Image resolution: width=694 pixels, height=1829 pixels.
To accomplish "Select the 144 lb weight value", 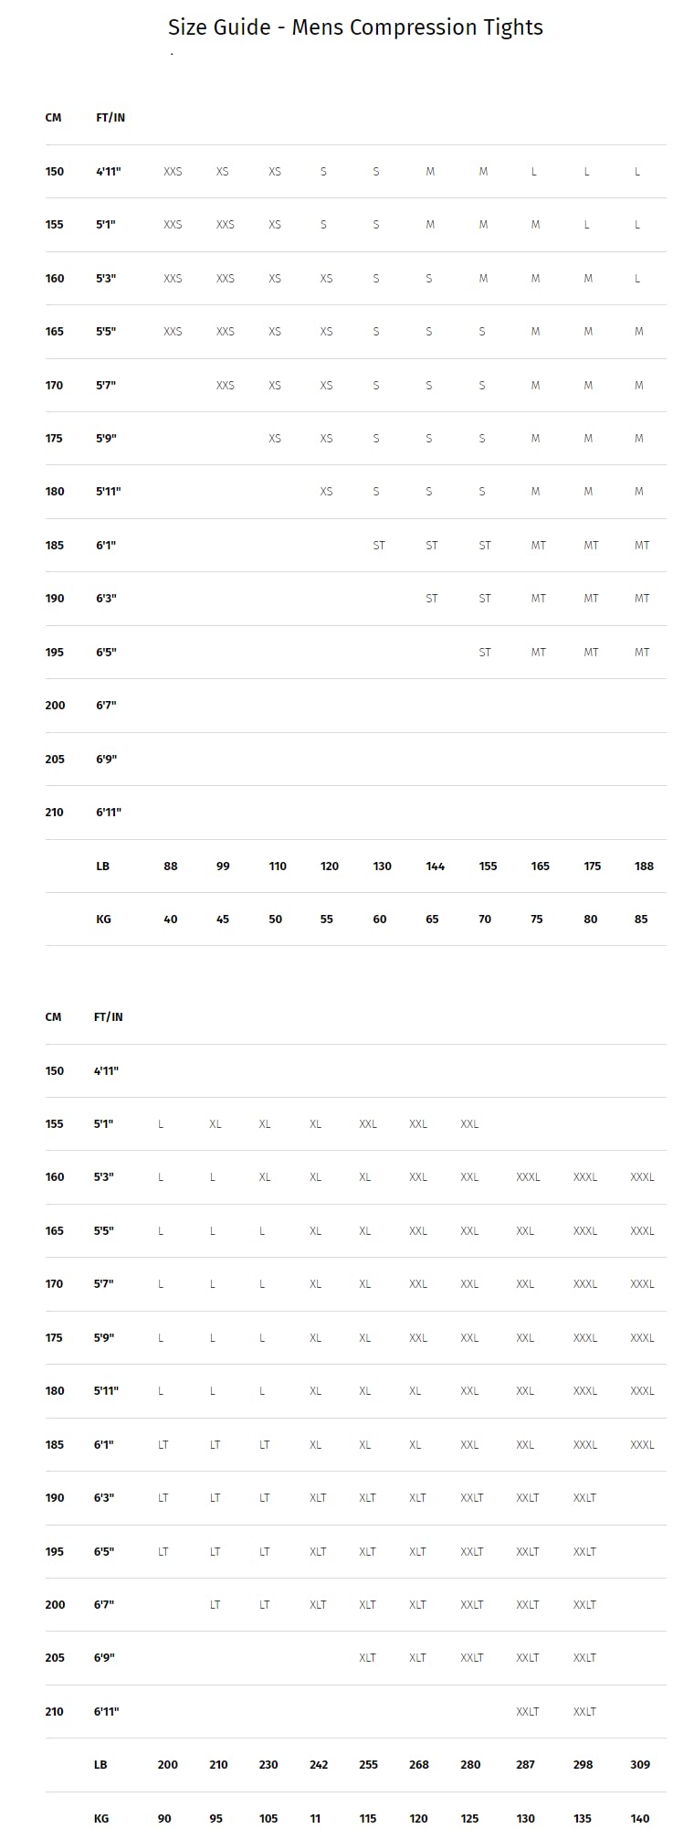I will [435, 866].
